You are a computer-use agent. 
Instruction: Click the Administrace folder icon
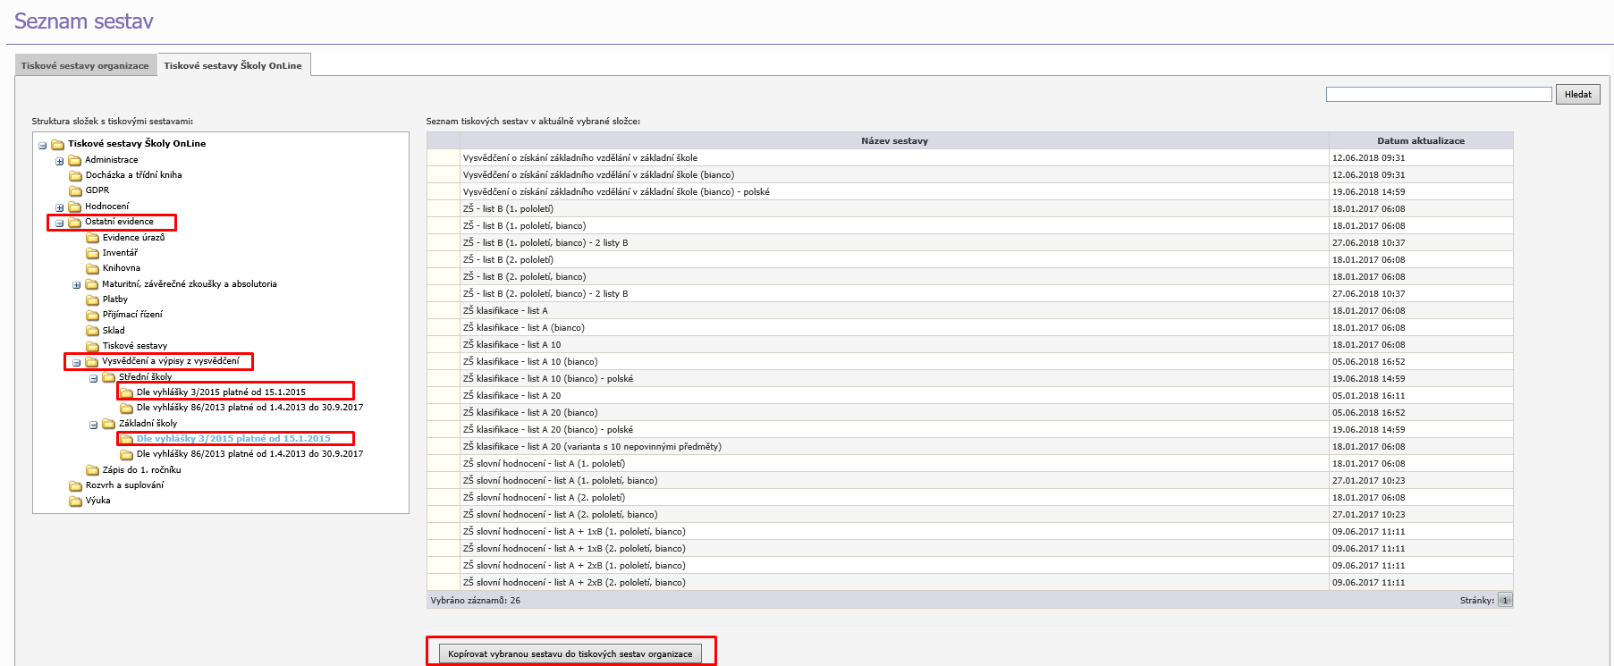pos(75,160)
